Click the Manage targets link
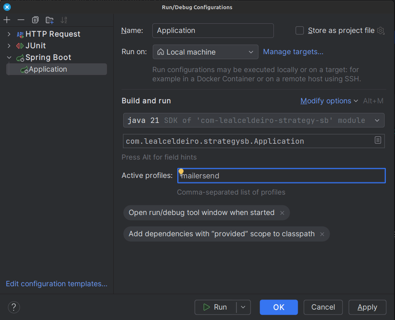 (x=293, y=51)
